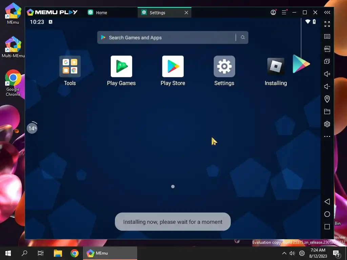Open MEmu settings gear in sidebar
This screenshot has width=347, height=260.
327,124
